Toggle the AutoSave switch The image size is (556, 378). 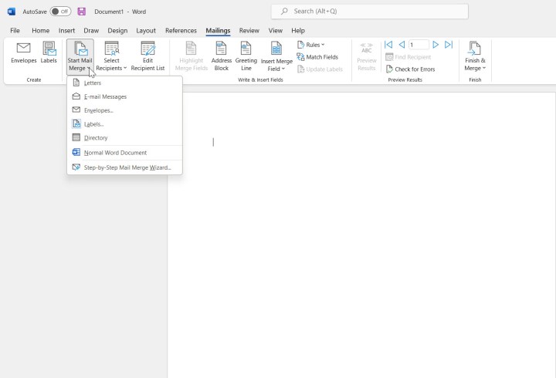(x=60, y=12)
